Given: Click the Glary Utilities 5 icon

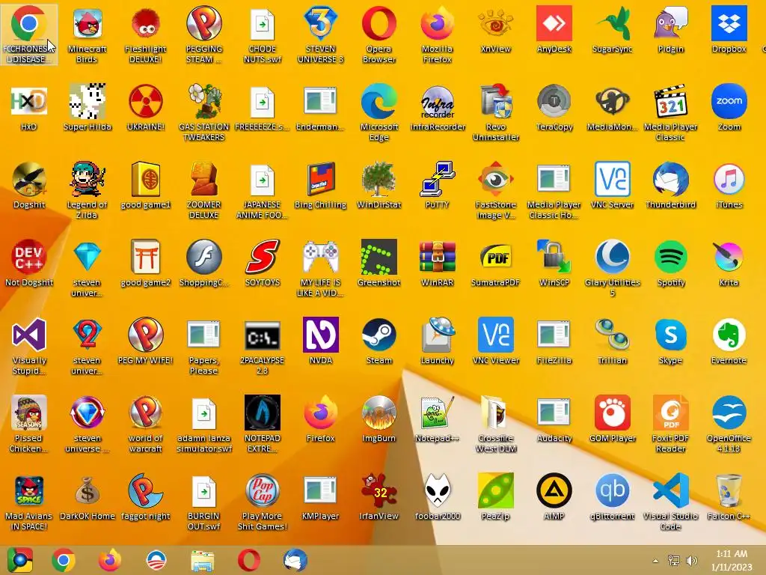Looking at the screenshot, I should coord(612,257).
